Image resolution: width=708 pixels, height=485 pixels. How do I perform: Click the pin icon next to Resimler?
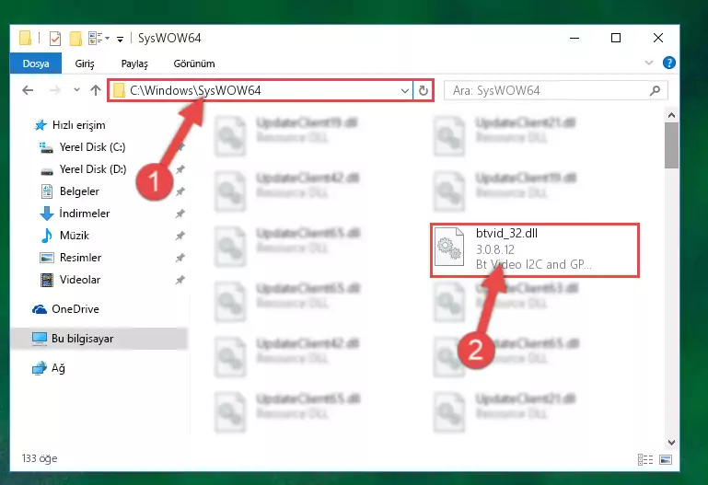(180, 258)
